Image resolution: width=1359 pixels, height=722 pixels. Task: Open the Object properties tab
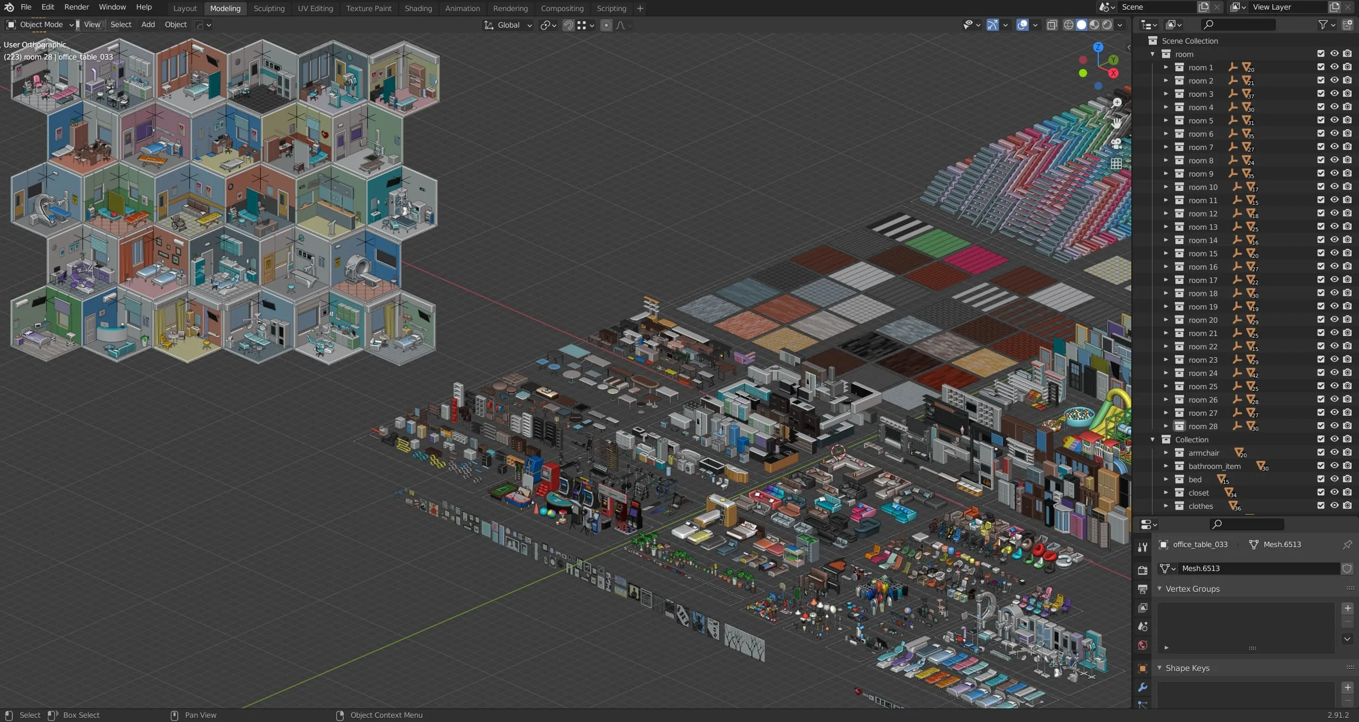tap(1142, 668)
